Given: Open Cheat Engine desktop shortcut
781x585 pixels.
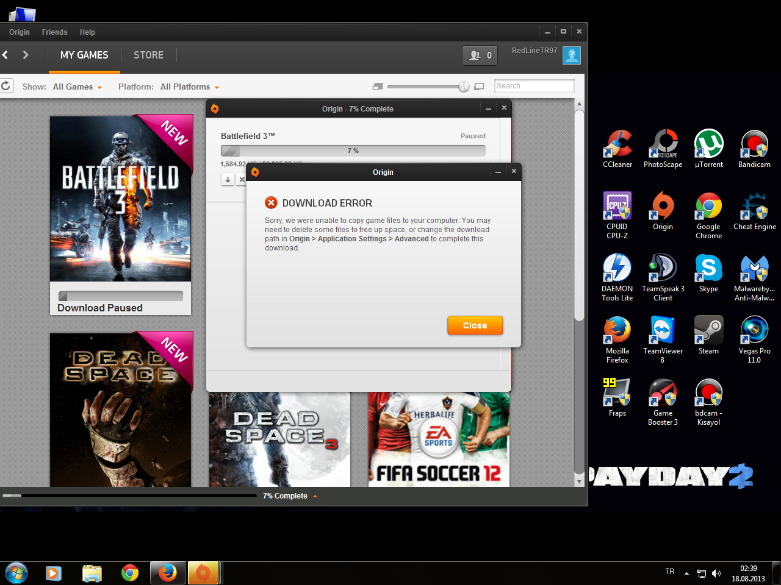Looking at the screenshot, I should coord(755,211).
